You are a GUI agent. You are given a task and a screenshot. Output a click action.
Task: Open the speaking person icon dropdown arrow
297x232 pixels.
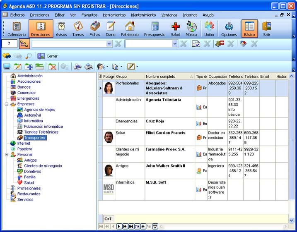click(107, 67)
